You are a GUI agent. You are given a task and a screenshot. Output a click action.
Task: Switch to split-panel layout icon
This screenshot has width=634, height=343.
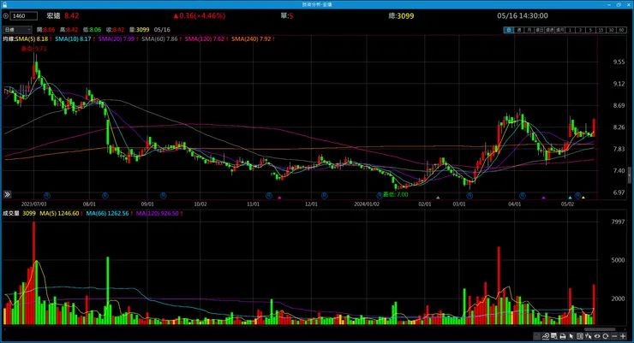(x=580, y=336)
